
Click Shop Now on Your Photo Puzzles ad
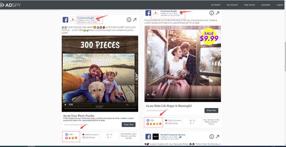[128, 125]
